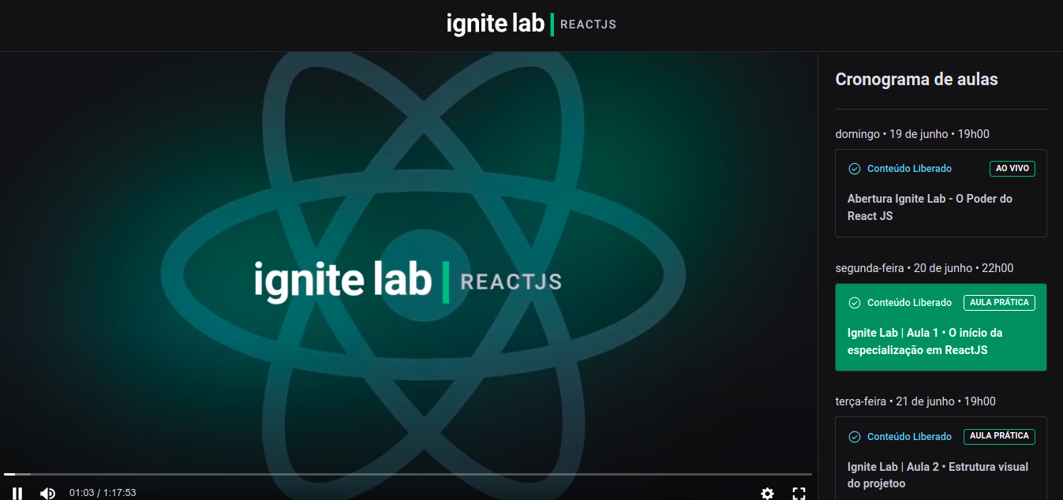The image size is (1063, 500).
Task: Open video settings gear icon
Action: 767,494
